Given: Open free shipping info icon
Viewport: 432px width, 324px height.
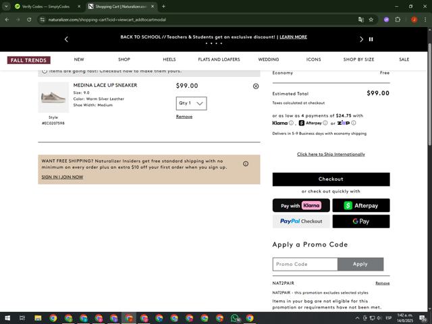Looking at the screenshot, I should coord(246,163).
